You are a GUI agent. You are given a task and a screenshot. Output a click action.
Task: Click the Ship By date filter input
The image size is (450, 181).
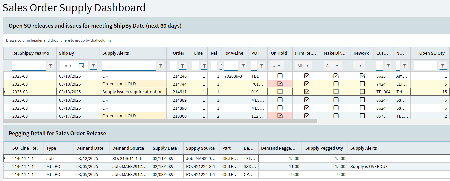click(69, 66)
